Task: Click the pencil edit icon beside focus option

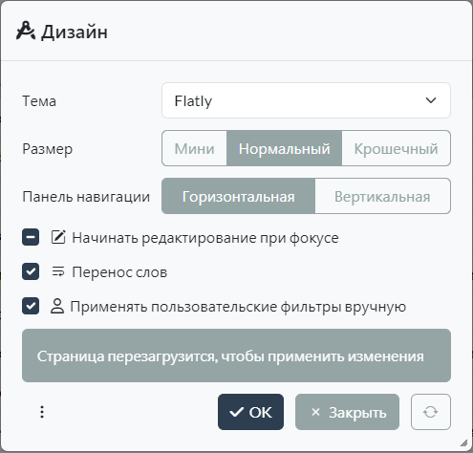Action: [58, 237]
